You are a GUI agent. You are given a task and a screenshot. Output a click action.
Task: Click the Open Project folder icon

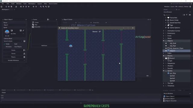pyautogui.click(x=9, y=7)
